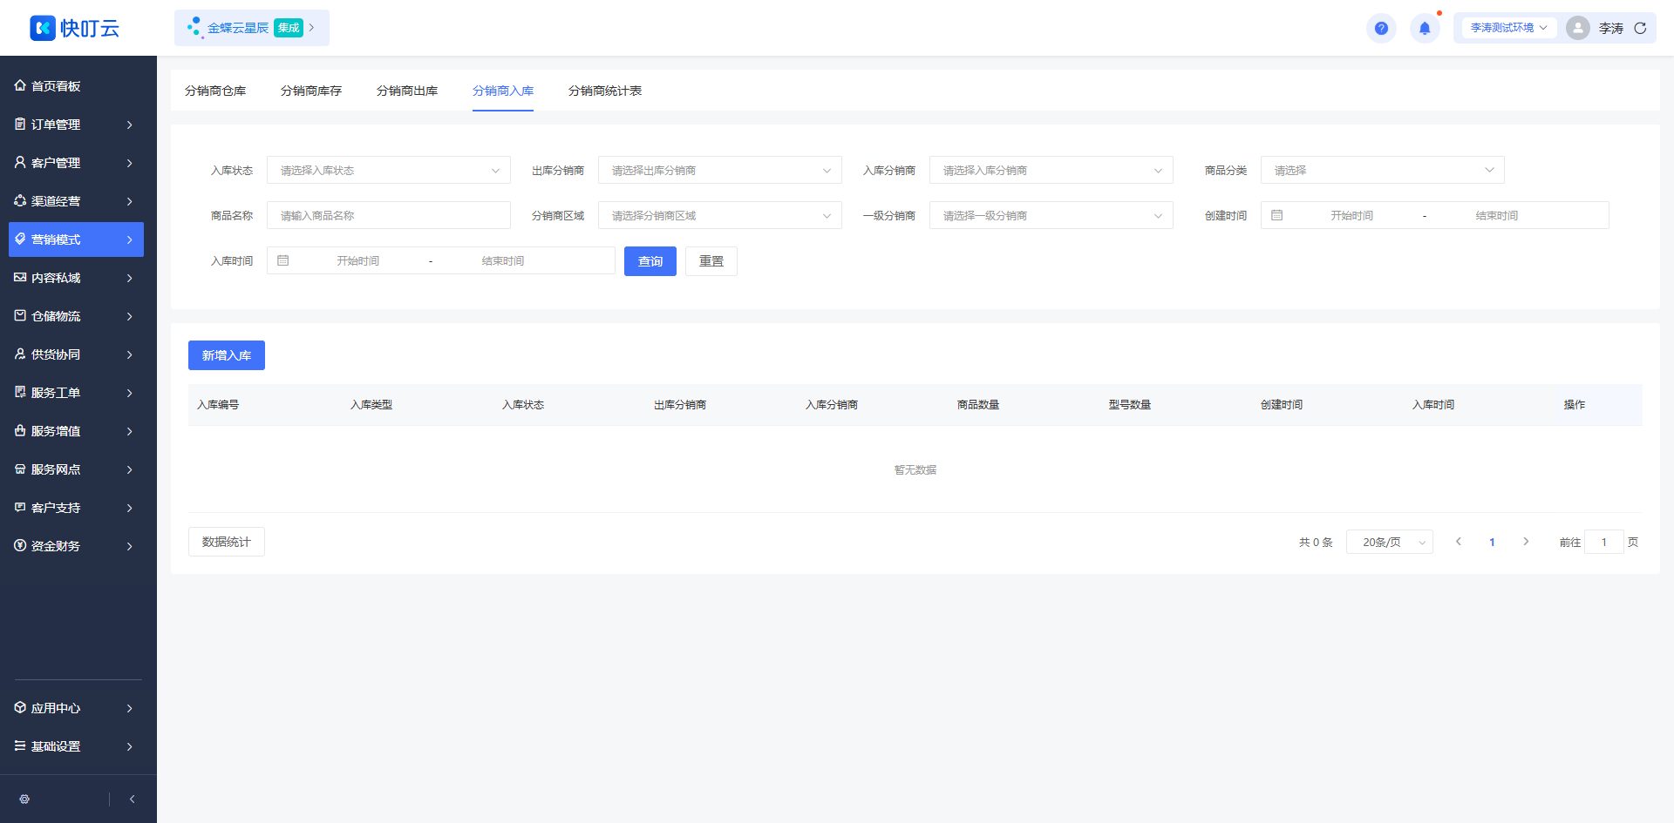The image size is (1674, 823).
Task: Go to the next page arrow
Action: 1526,542
